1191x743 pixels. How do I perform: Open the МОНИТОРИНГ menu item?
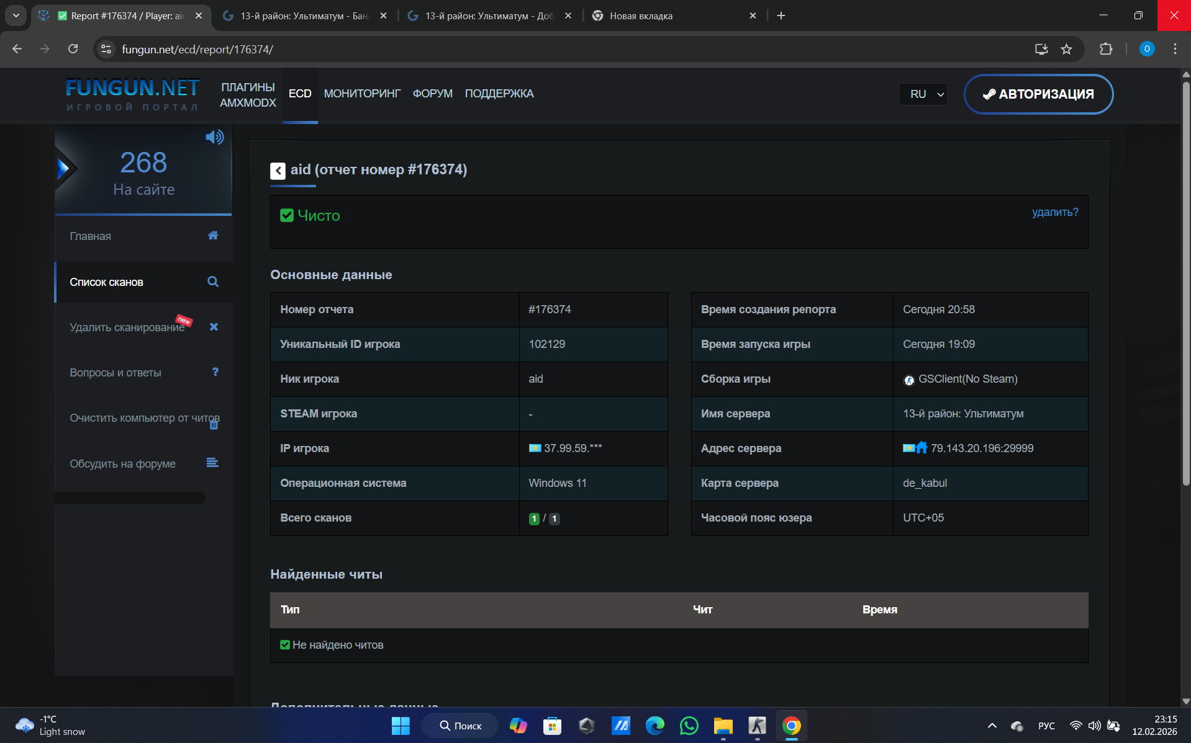pos(362,94)
